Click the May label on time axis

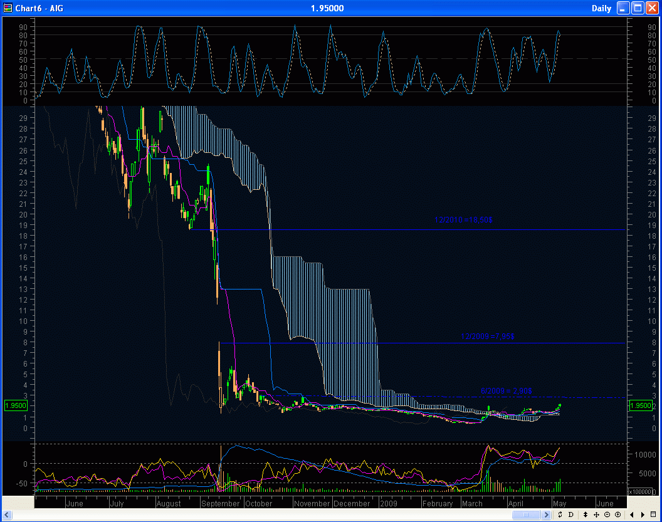point(559,503)
